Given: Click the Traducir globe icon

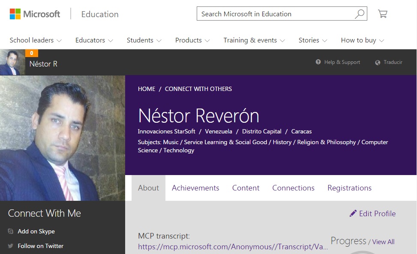Looking at the screenshot, I should (x=378, y=63).
